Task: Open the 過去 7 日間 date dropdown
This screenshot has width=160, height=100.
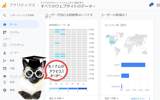Action: pos(111,98)
